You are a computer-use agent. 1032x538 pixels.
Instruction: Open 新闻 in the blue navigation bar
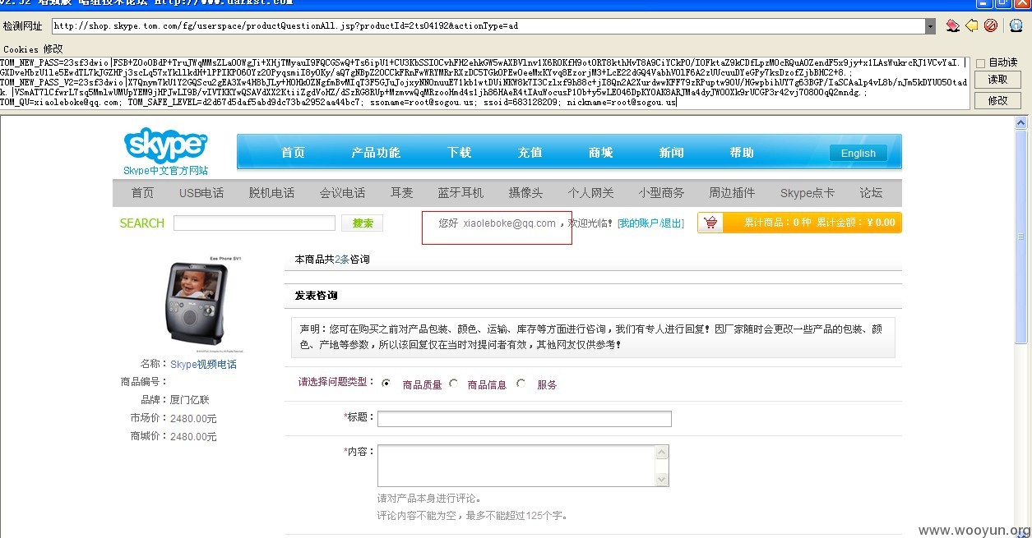tap(671, 153)
